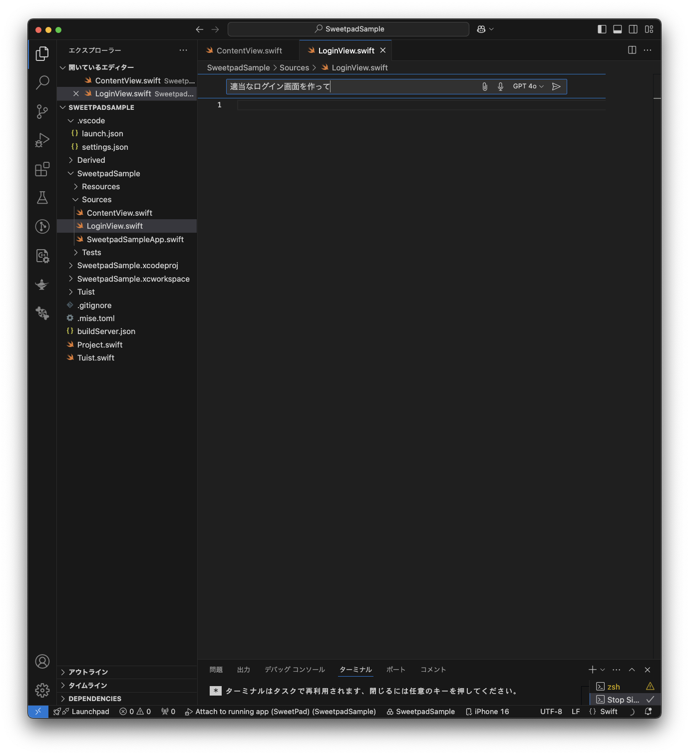Open the Source Control view
The width and height of the screenshot is (689, 755).
pyautogui.click(x=42, y=111)
